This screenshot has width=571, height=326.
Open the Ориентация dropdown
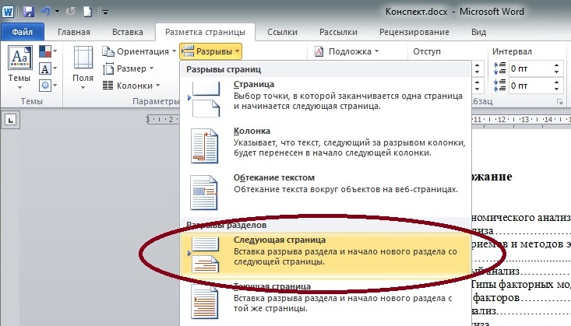coord(139,51)
